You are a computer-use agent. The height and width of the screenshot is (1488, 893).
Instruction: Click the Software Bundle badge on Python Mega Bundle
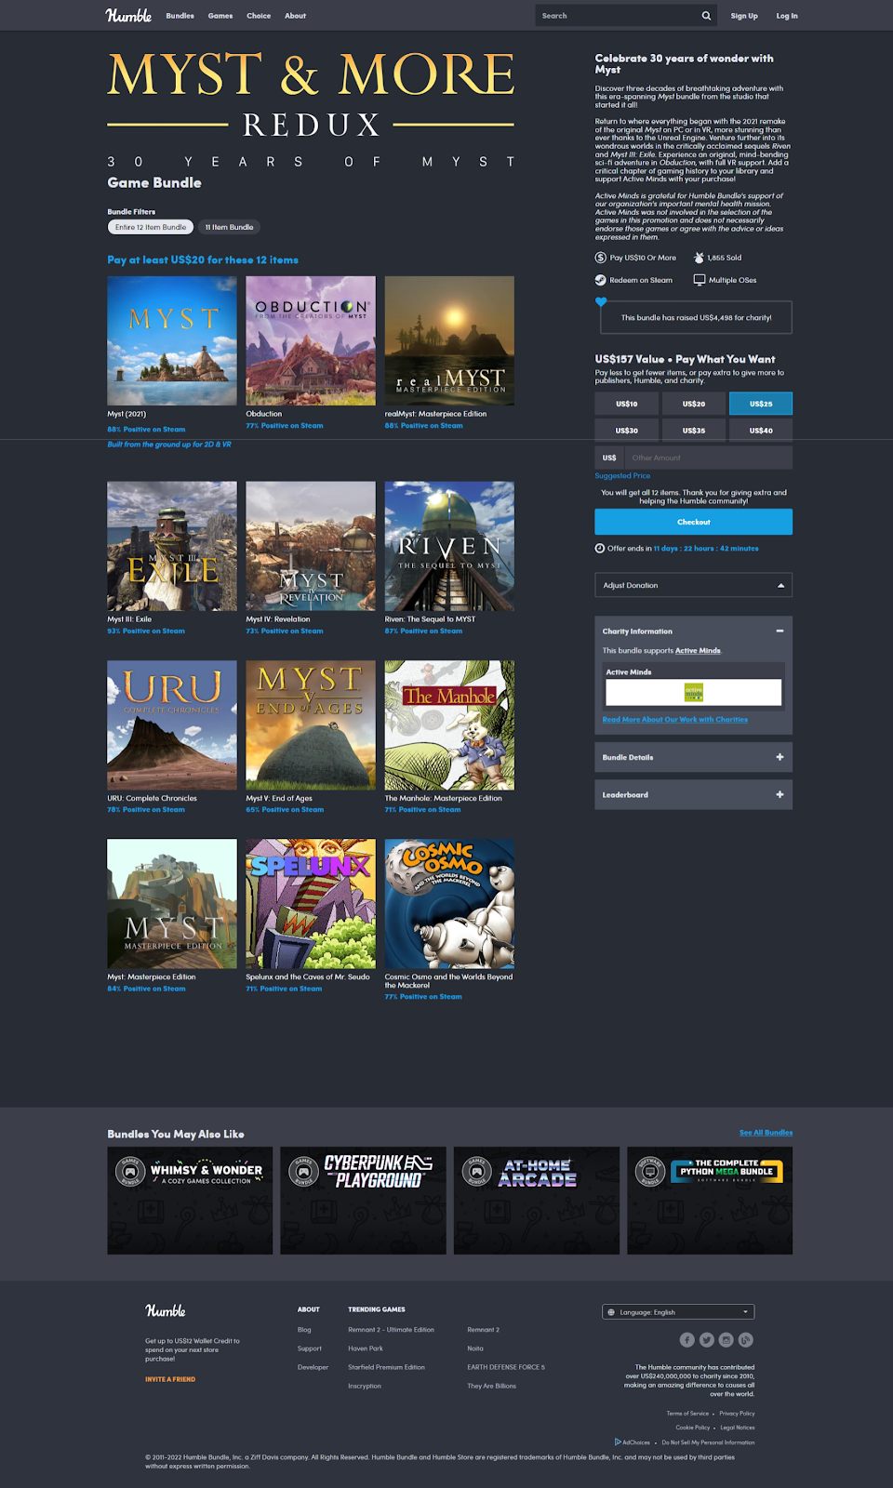(x=650, y=1171)
